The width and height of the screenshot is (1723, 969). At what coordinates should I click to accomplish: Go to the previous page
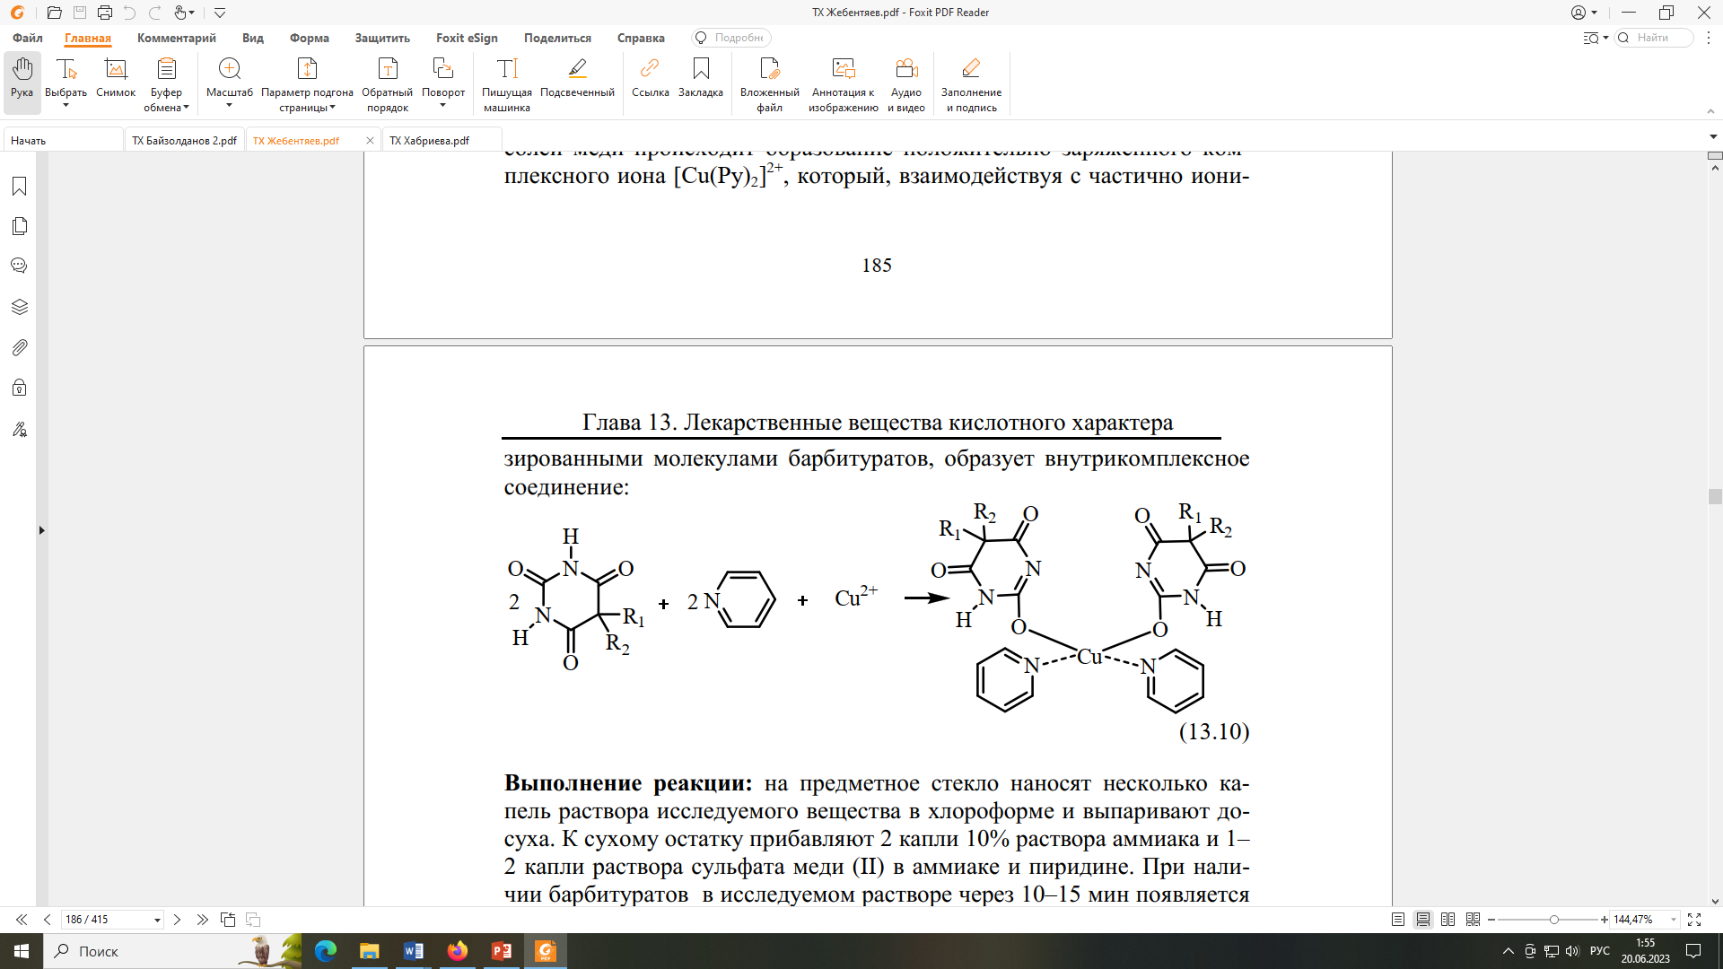(x=47, y=920)
